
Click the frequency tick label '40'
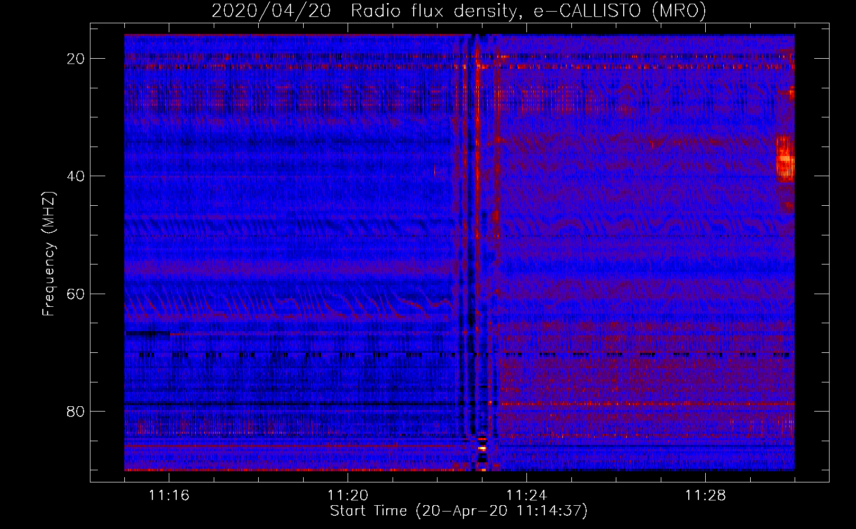76,176
